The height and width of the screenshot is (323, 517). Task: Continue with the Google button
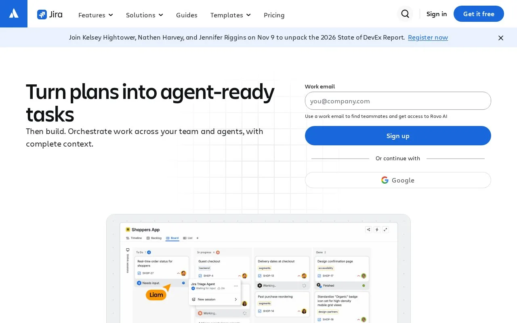tap(398, 180)
